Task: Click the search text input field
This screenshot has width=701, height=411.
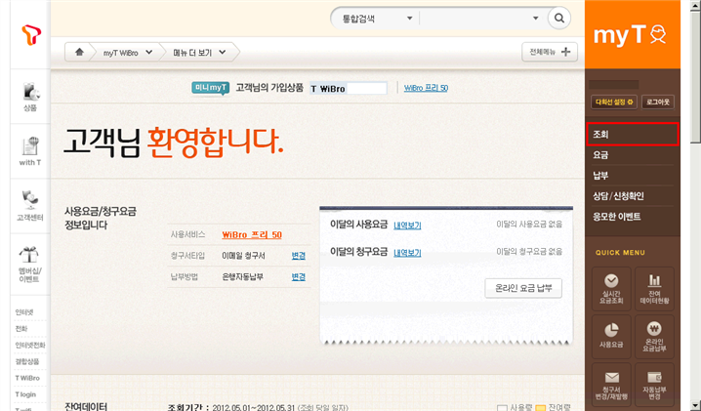Action: tap(474, 19)
